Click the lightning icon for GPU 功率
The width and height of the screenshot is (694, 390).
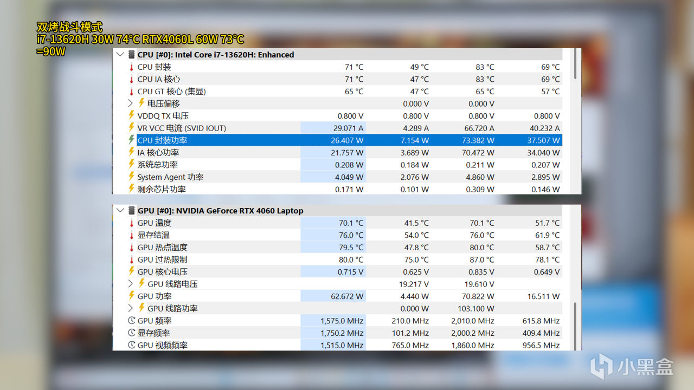coord(131,296)
